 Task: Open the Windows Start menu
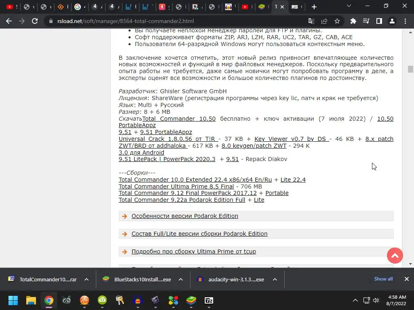pyautogui.click(x=13, y=300)
